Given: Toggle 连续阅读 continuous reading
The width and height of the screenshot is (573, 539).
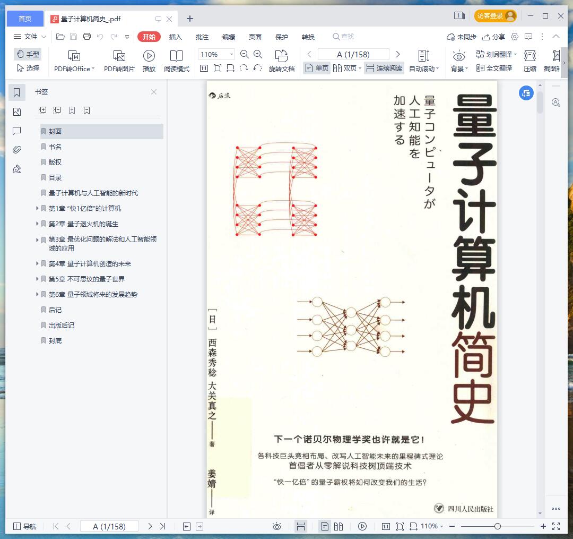Looking at the screenshot, I should pyautogui.click(x=384, y=68).
